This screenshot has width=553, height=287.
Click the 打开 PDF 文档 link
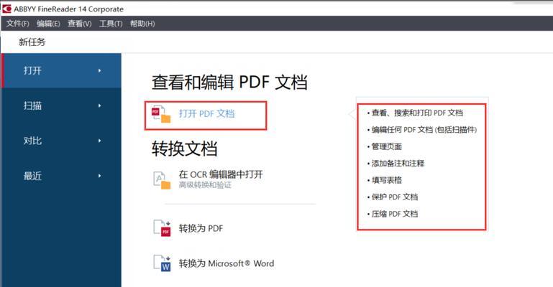tap(206, 113)
